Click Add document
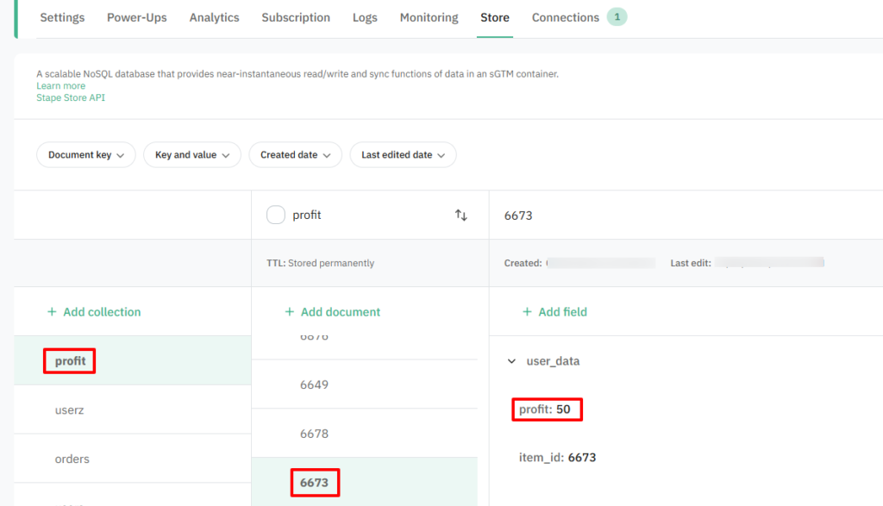This screenshot has height=506, width=883. pos(332,312)
